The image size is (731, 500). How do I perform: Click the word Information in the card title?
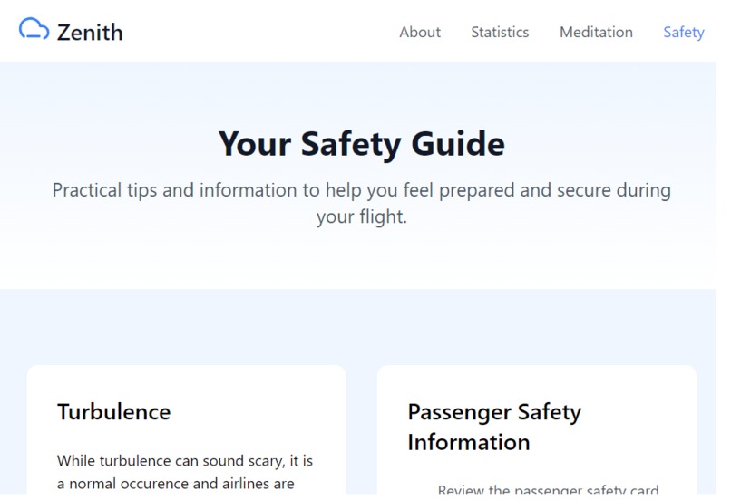[x=469, y=442]
